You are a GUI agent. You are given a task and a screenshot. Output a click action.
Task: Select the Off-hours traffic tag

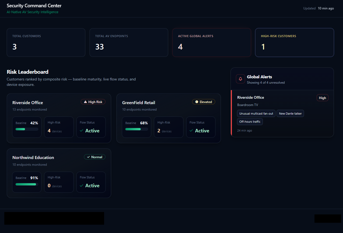(250, 122)
